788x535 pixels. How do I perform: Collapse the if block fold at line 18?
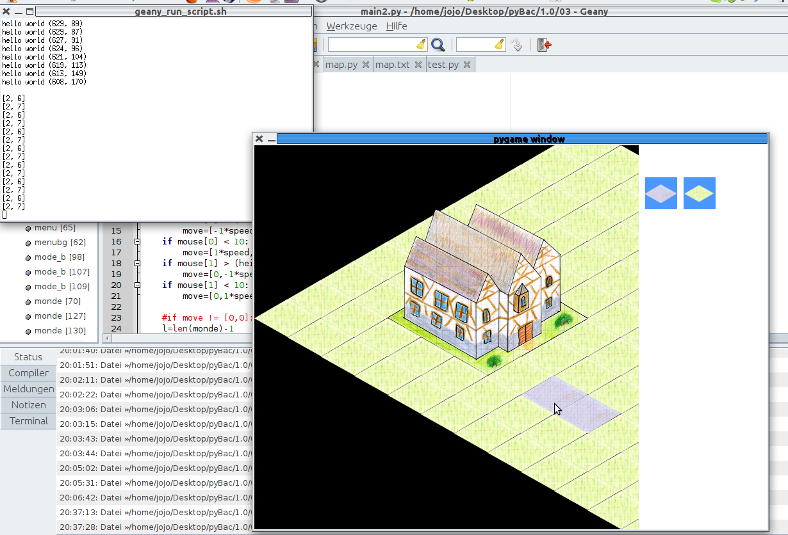(x=137, y=263)
